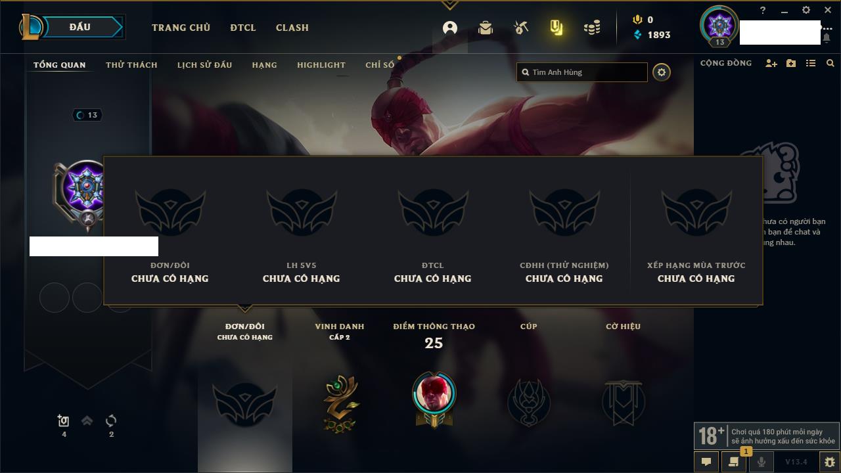Viewport: 841px width, 473px height.
Task: Open the chat bubble panel
Action: pyautogui.click(x=706, y=462)
